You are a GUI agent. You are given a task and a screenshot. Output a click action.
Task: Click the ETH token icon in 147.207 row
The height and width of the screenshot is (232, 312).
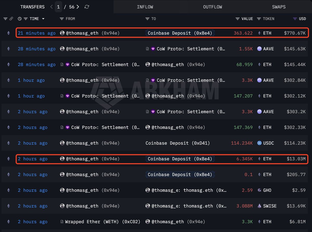coord(259,96)
